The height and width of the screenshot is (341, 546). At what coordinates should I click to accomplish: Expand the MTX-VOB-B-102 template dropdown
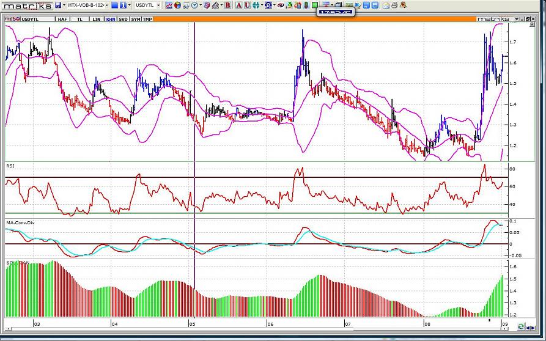(106, 5)
